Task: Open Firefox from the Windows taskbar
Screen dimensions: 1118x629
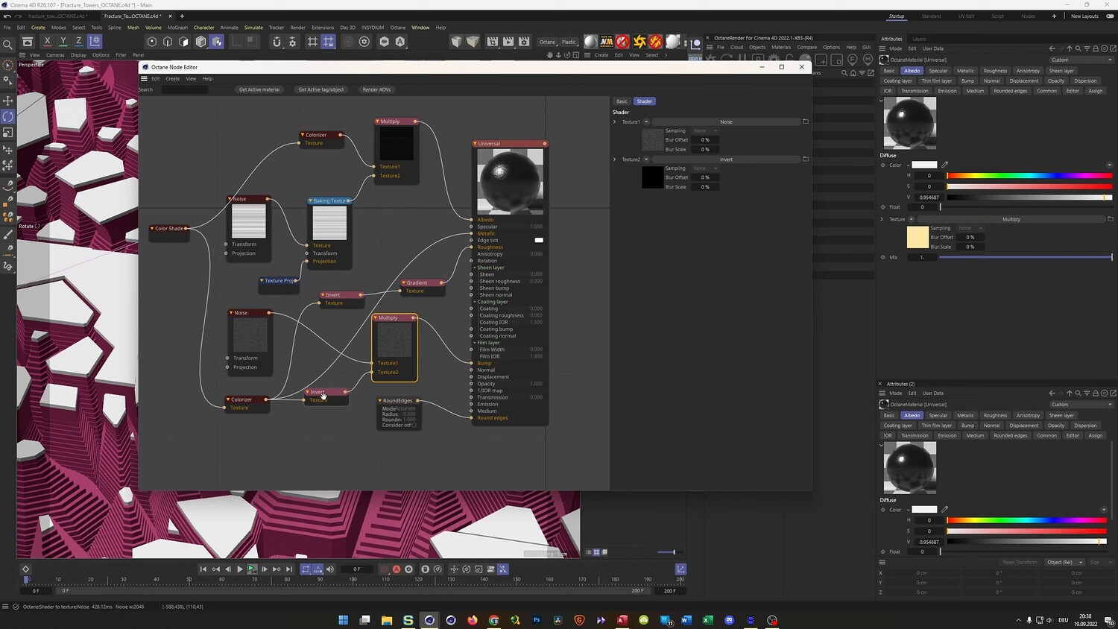Action: [473, 620]
